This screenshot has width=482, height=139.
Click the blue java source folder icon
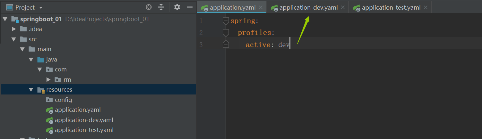pyautogui.click(x=41, y=60)
